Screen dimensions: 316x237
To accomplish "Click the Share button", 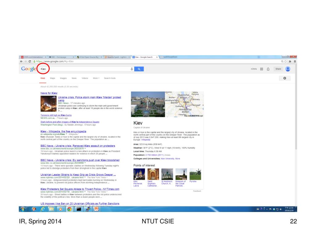I will click(x=278, y=69).
